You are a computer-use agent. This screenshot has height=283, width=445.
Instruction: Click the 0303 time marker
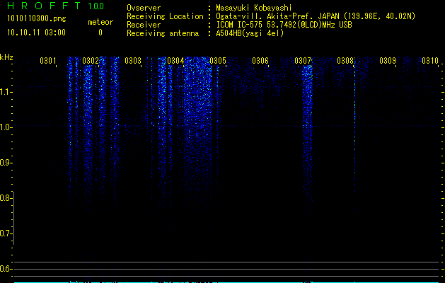(133, 60)
